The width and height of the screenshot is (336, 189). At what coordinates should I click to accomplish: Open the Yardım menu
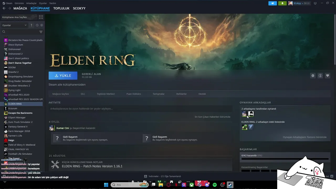click(x=52, y=3)
